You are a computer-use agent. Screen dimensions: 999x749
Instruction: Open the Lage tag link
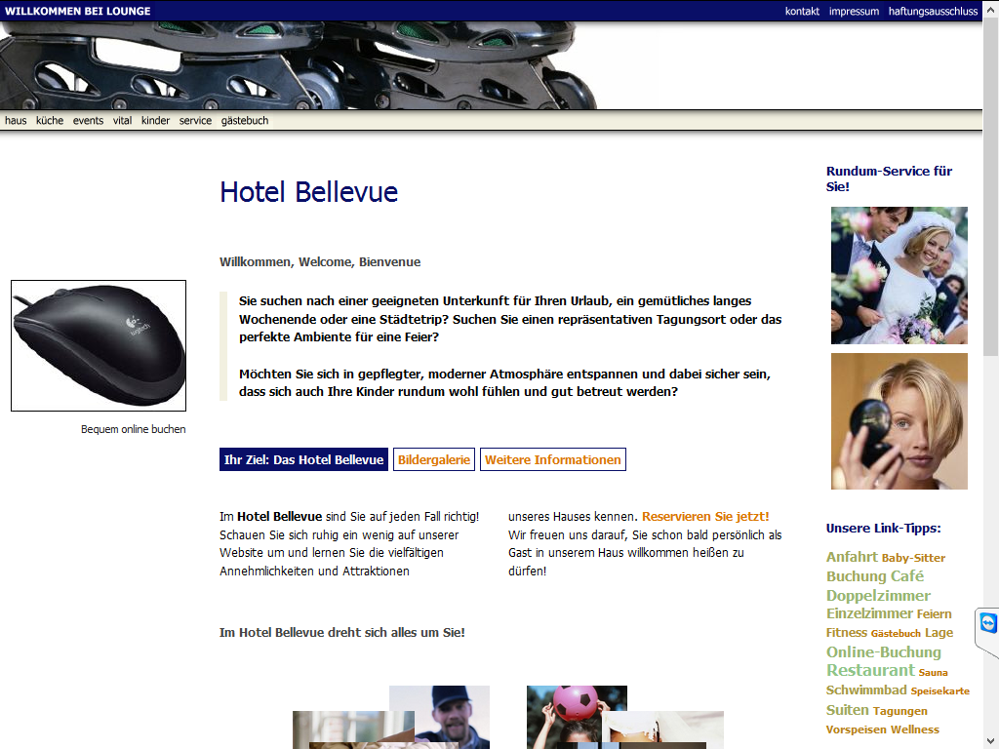point(939,632)
